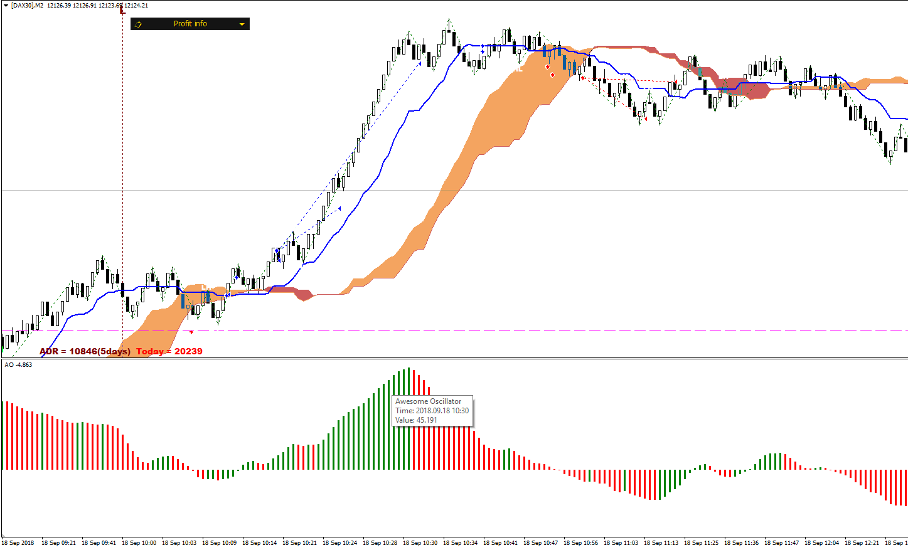Click time axis label 18 Sep 2018
The image size is (908, 550).
[18, 542]
